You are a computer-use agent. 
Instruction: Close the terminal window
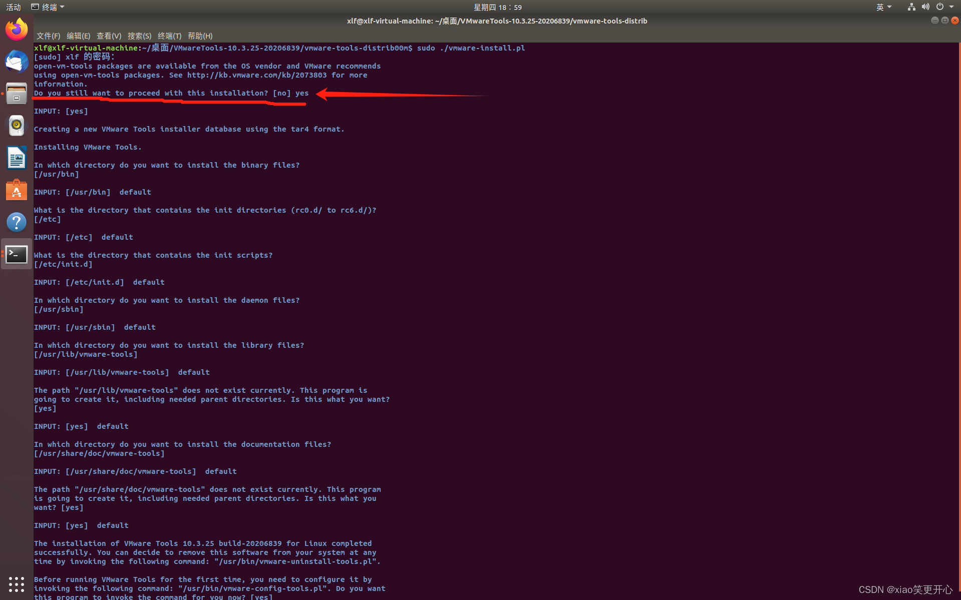coord(954,21)
